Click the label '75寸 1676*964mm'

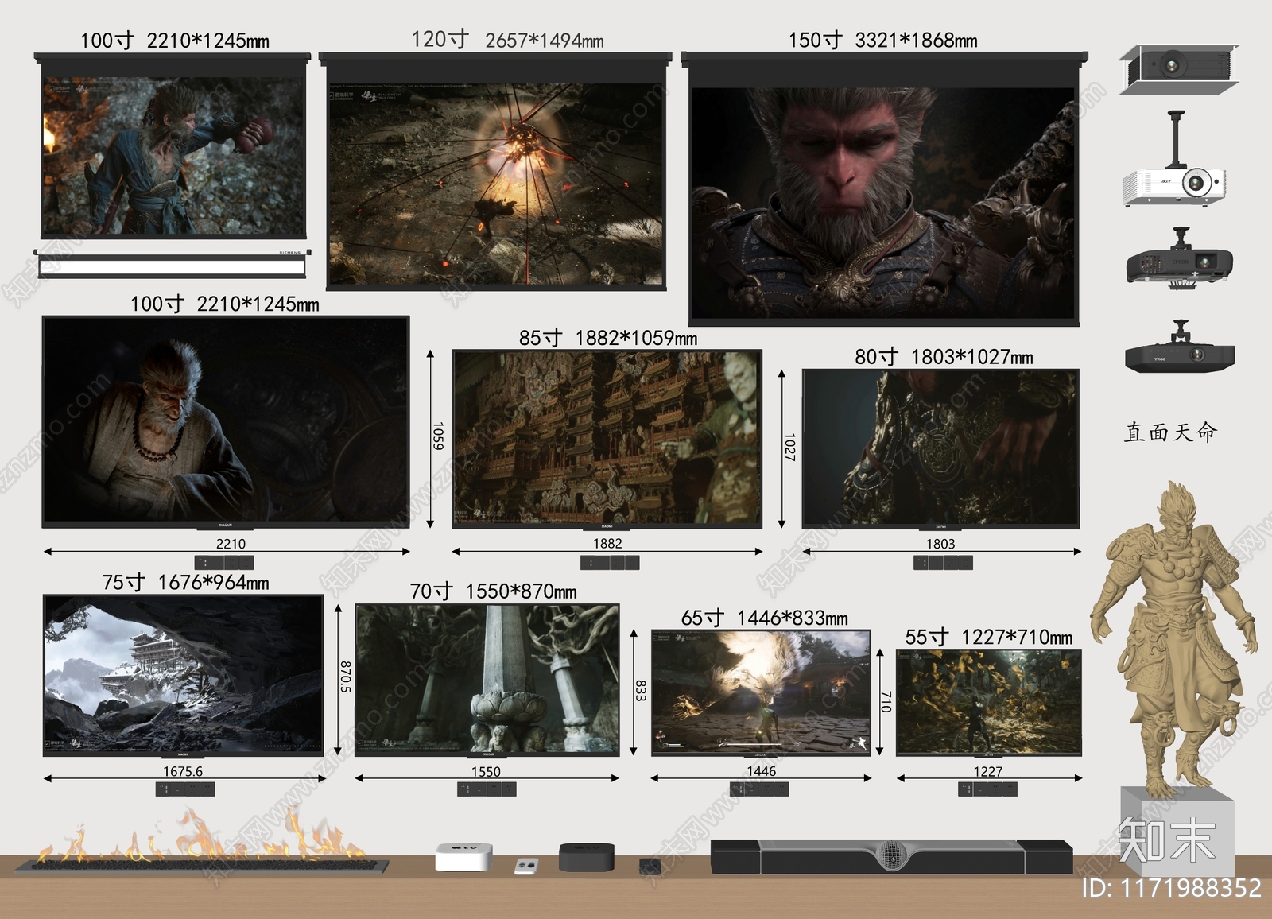click(x=185, y=583)
